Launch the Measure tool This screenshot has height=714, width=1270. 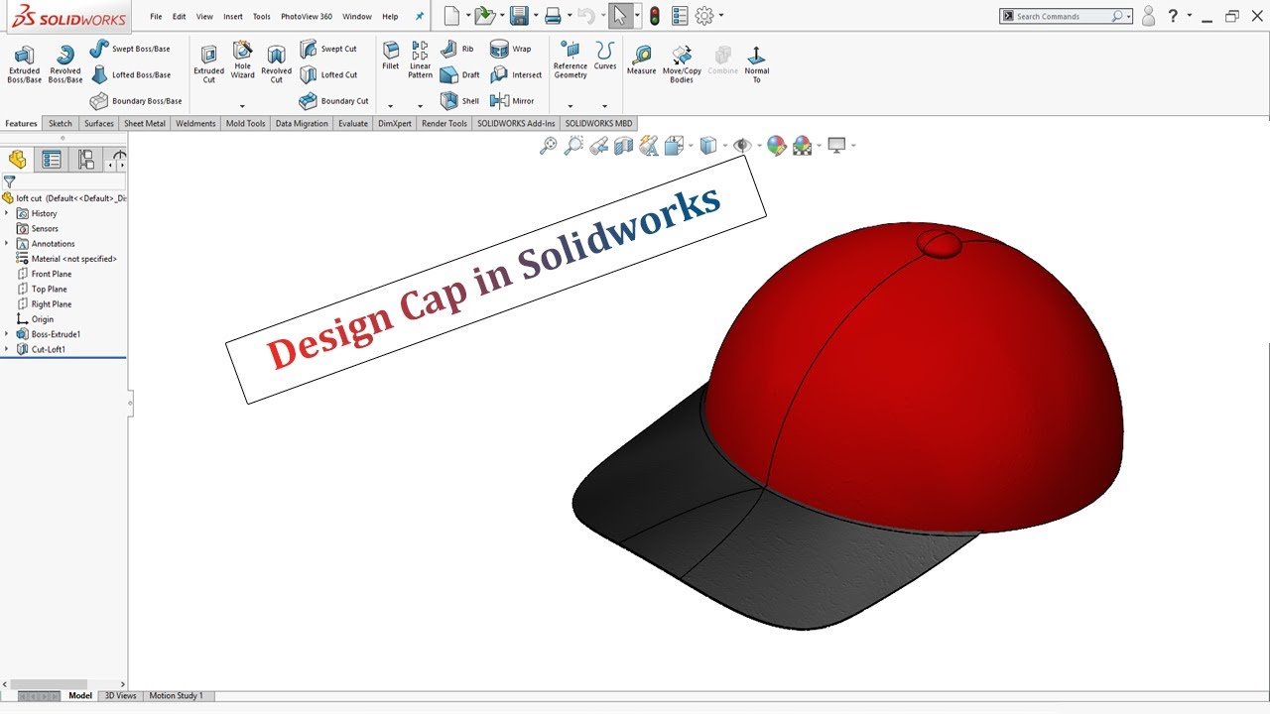[x=642, y=60]
